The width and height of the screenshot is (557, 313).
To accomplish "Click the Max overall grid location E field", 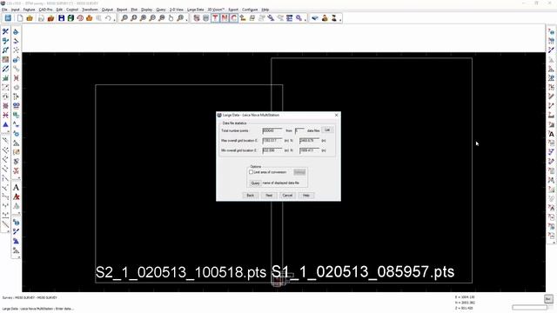I will click(x=272, y=141).
